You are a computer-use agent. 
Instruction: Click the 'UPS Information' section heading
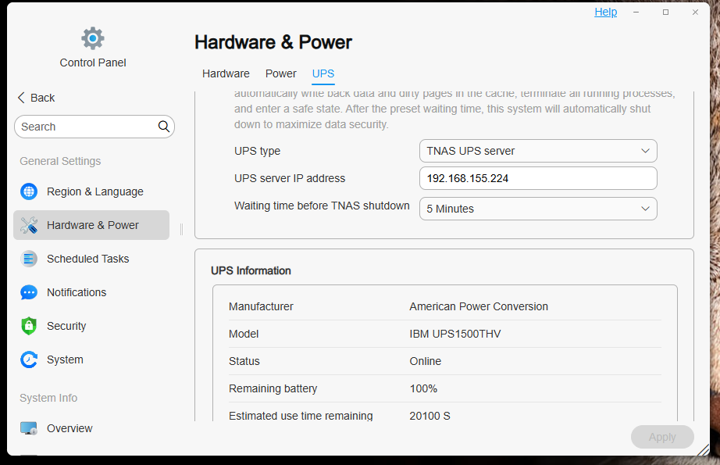tap(251, 270)
